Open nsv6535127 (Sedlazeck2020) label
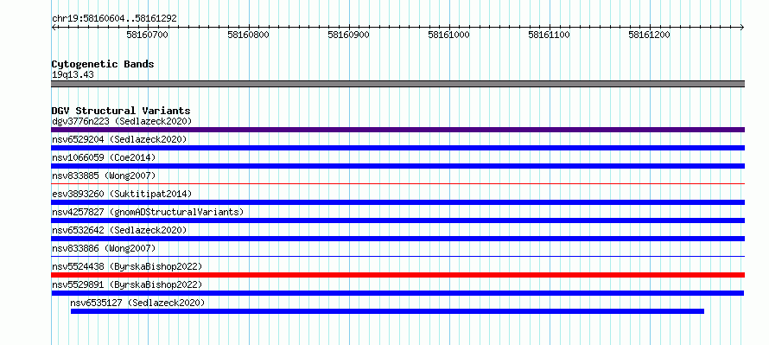 coord(137,303)
